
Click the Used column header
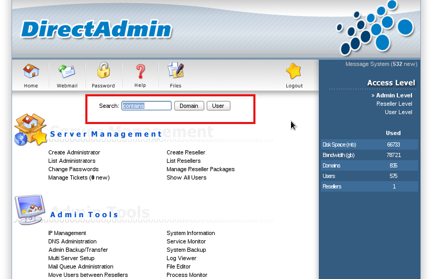pos(394,133)
